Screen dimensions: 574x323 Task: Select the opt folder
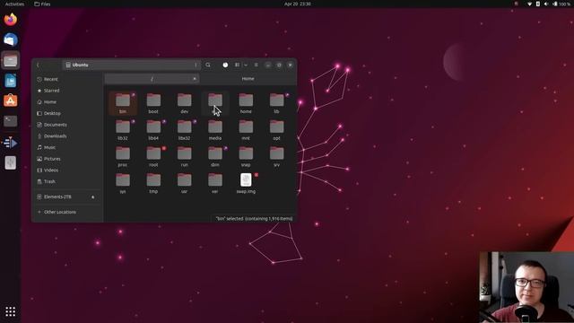click(276, 130)
